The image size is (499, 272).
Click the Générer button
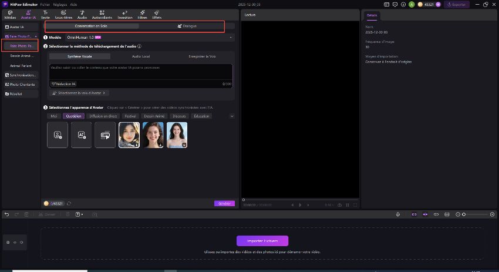(x=224, y=203)
